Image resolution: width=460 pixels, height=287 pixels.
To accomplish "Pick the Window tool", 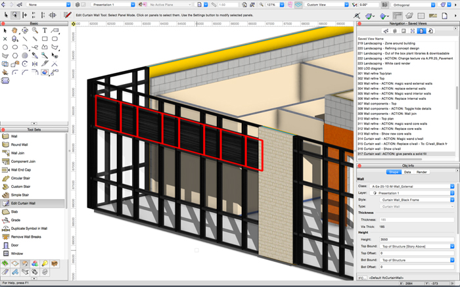I will 17,254.
